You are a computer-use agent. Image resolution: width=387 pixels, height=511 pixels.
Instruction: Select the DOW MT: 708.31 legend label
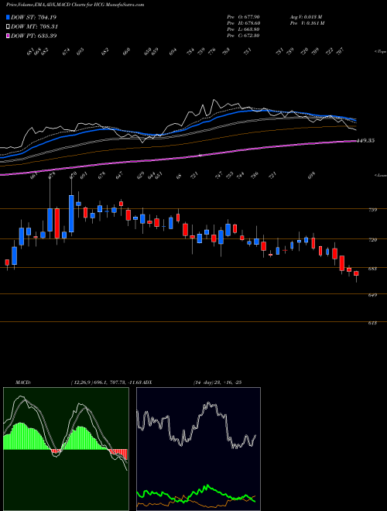34,26
